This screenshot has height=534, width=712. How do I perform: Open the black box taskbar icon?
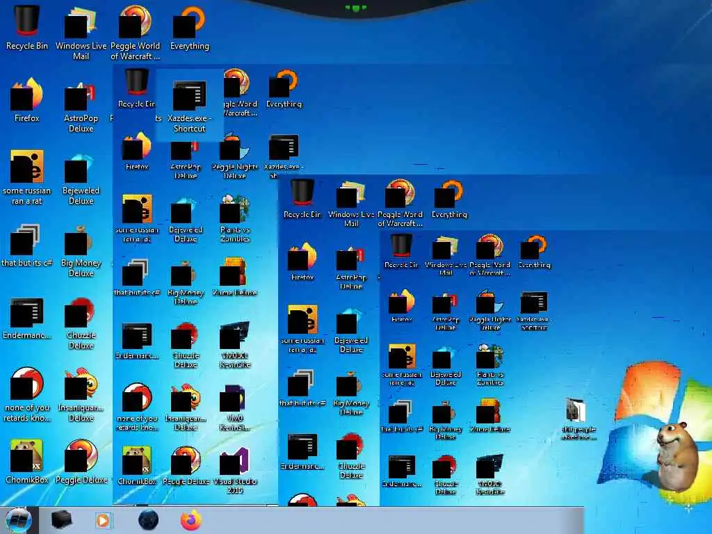(61, 520)
